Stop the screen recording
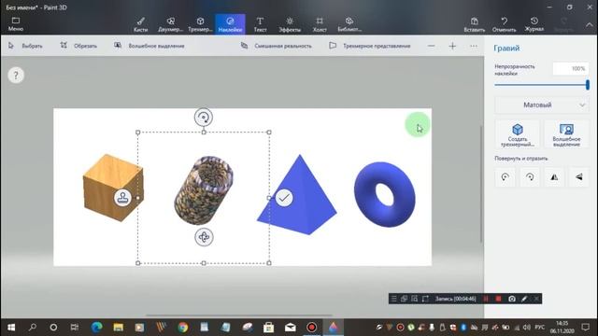The height and width of the screenshot is (336, 598). tap(498, 299)
